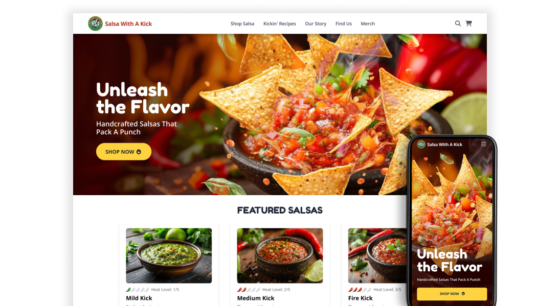
Task: Open the Merch navigation link
Action: click(x=368, y=23)
